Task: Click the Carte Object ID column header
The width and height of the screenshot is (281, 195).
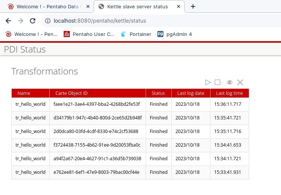Action: point(98,93)
